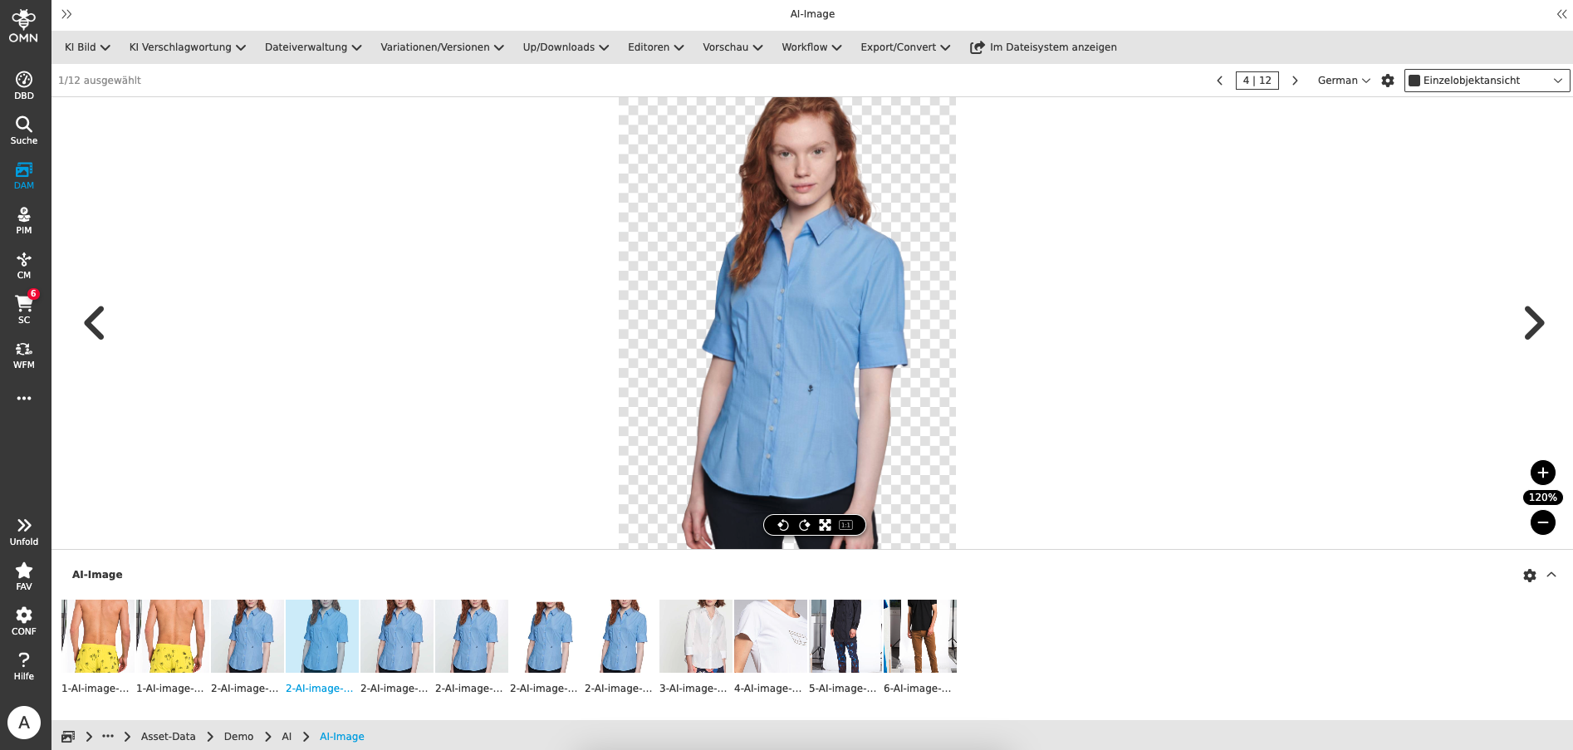
Task: Zoom in using the plus control at 120%
Action: (x=1542, y=473)
